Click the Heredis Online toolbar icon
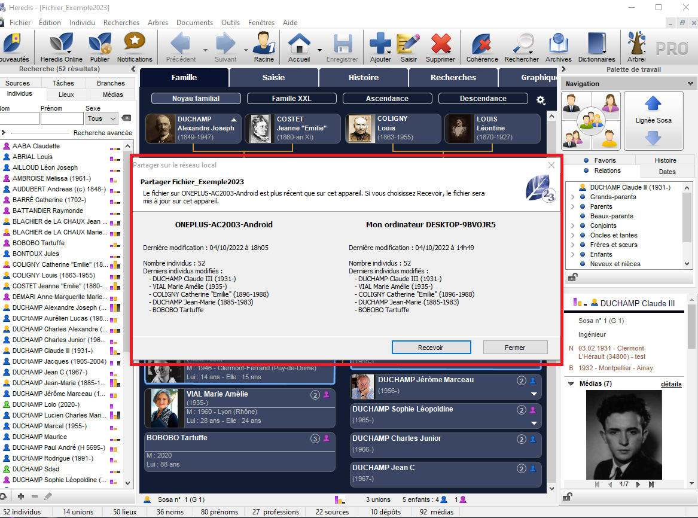Image resolution: width=698 pixels, height=518 pixels. [x=61, y=45]
